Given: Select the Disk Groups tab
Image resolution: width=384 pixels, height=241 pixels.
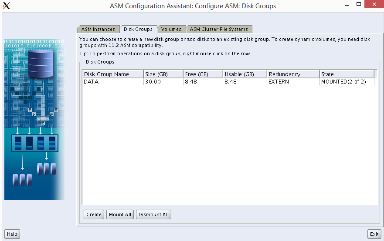Looking at the screenshot, I should [138, 29].
